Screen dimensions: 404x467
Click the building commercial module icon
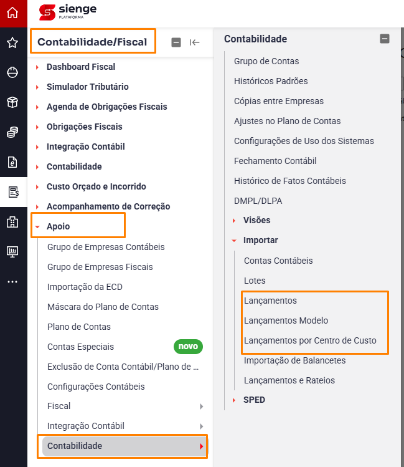12,222
